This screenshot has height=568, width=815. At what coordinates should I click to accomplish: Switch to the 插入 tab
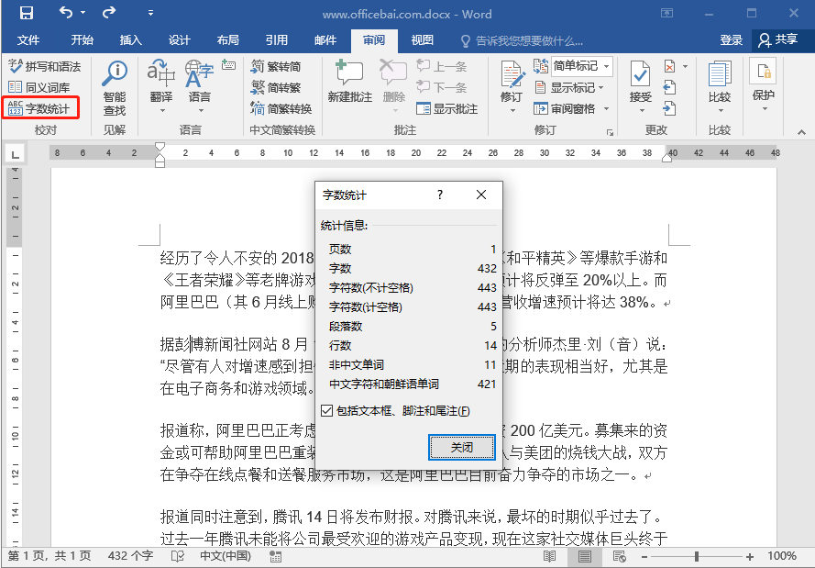(x=130, y=40)
